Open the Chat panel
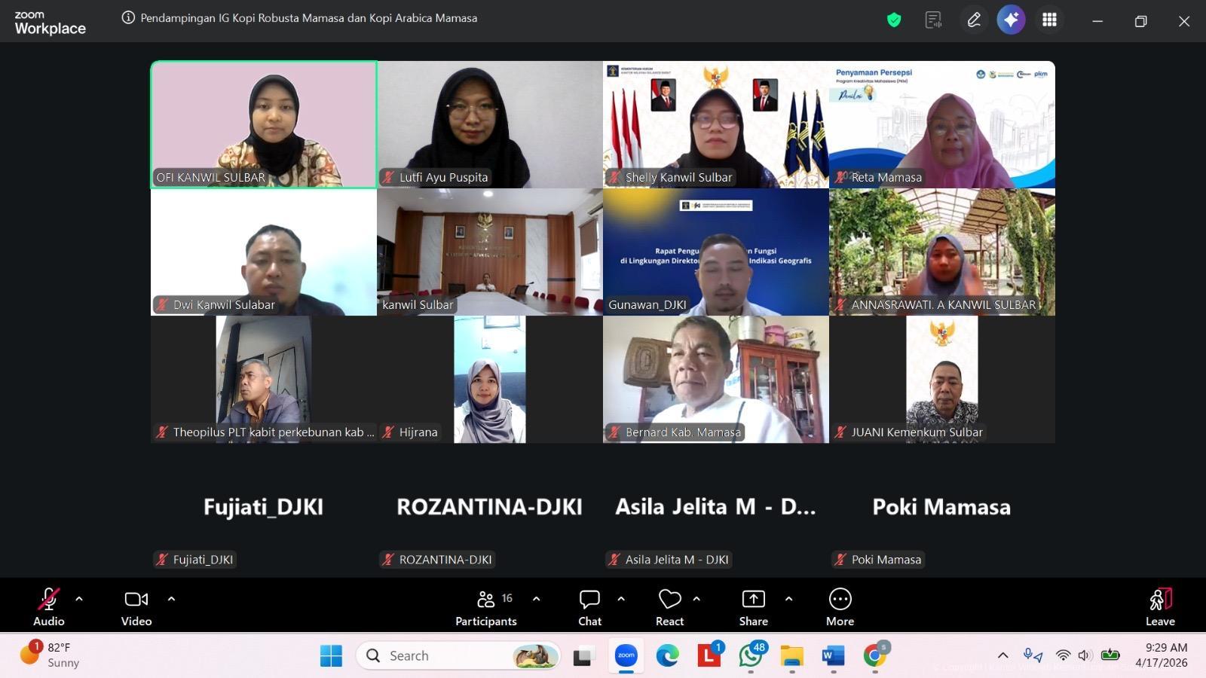Image resolution: width=1206 pixels, height=678 pixels. point(589,606)
